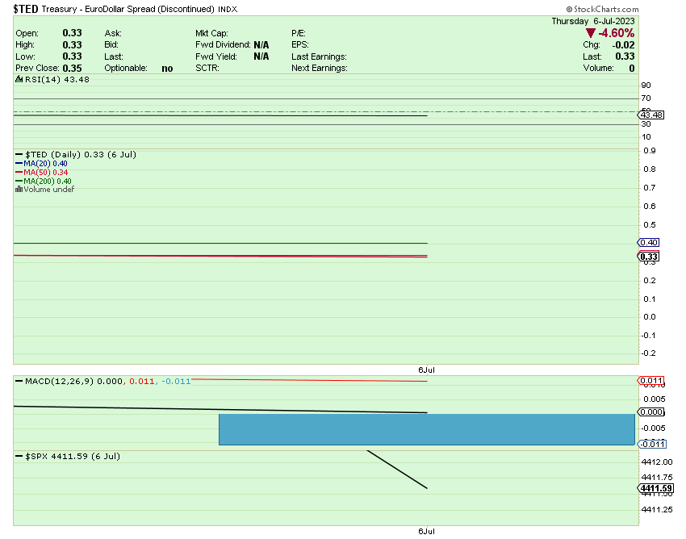Click the 4411.59 SPX axis value tag

(x=655, y=489)
